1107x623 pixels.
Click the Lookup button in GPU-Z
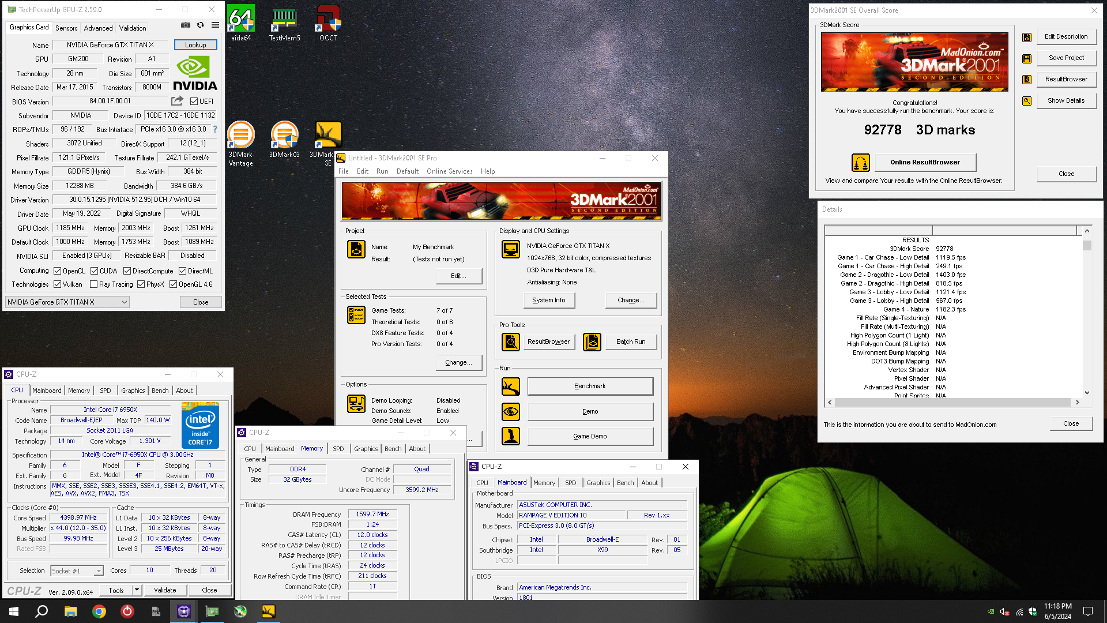pyautogui.click(x=195, y=45)
